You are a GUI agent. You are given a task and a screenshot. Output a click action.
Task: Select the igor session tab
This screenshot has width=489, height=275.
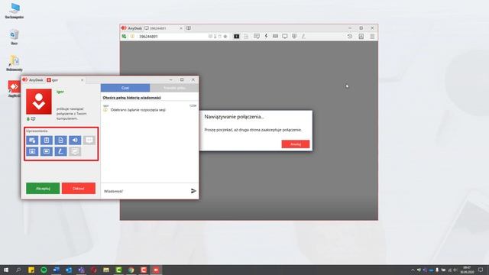64,80
